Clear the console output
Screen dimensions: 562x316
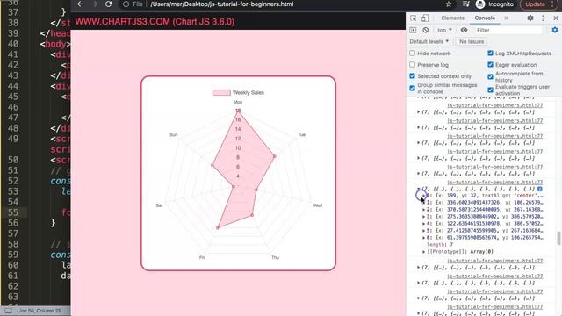[425, 30]
